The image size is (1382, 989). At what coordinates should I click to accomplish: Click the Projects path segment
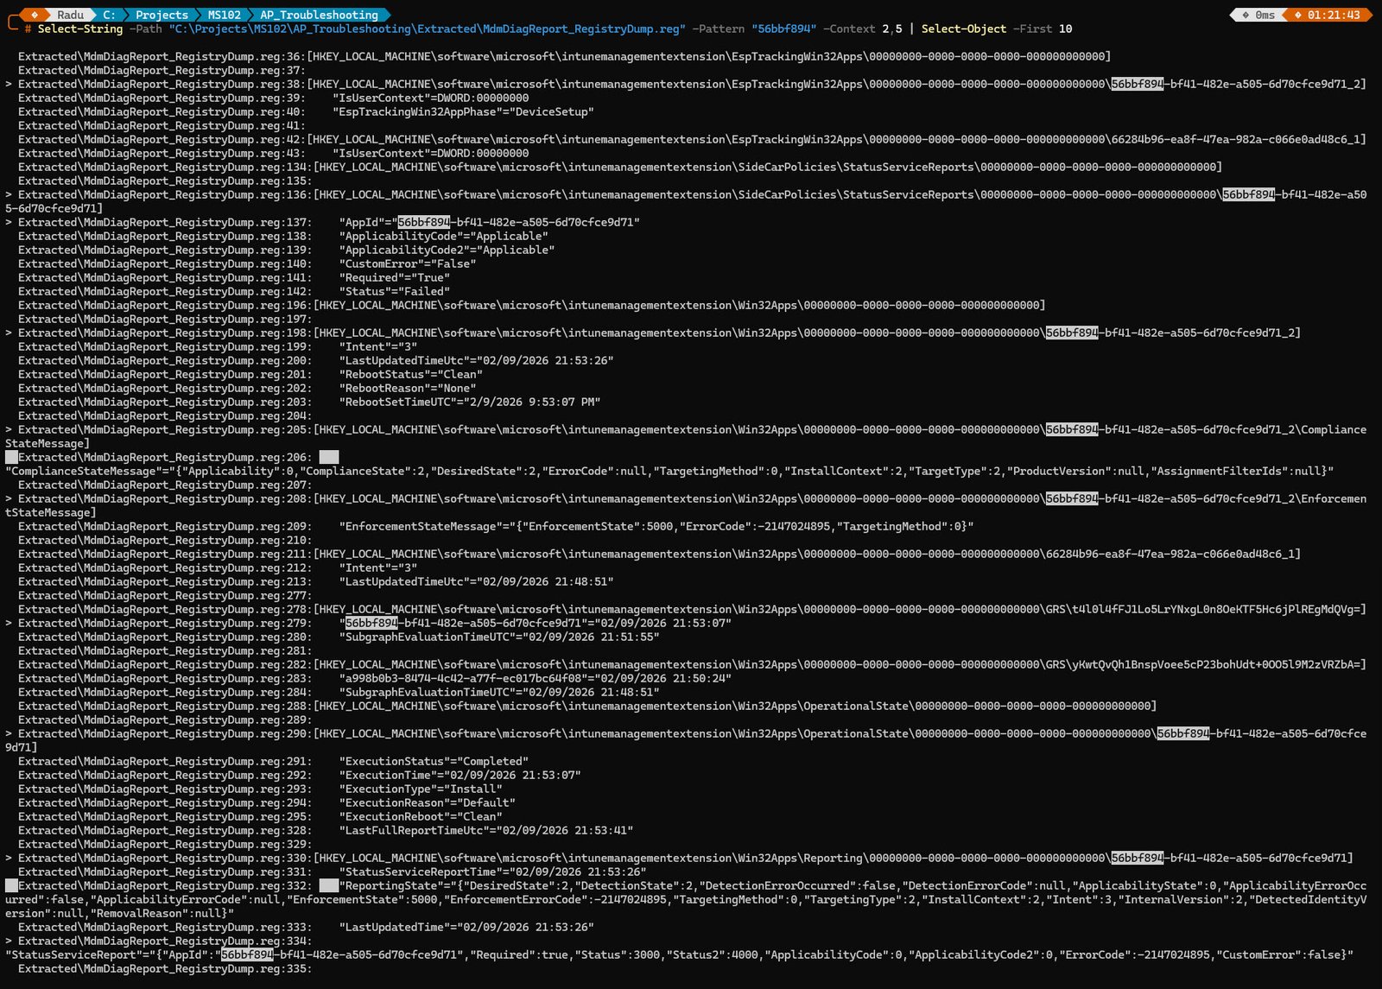162,15
